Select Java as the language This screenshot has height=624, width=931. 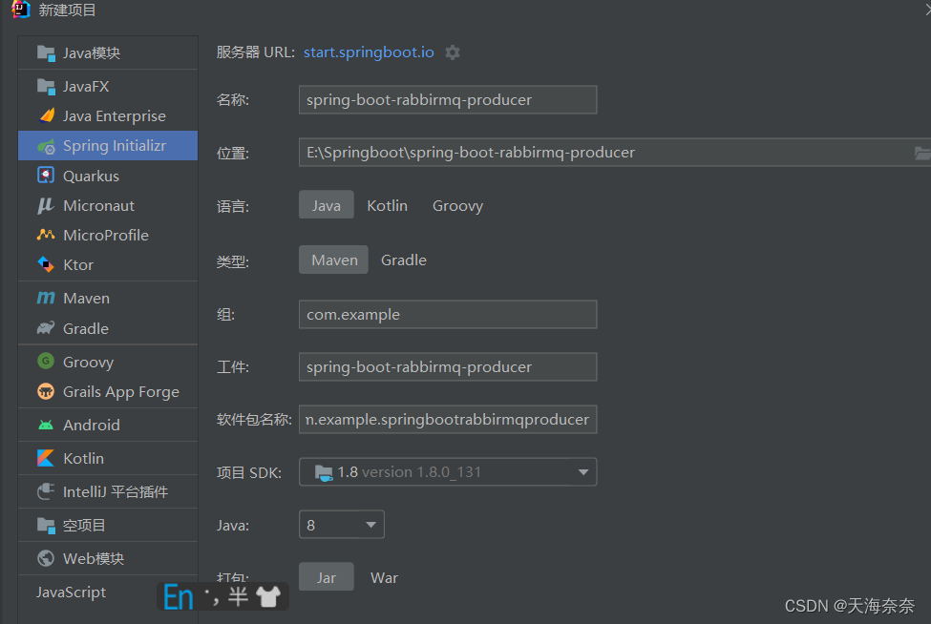(x=327, y=205)
